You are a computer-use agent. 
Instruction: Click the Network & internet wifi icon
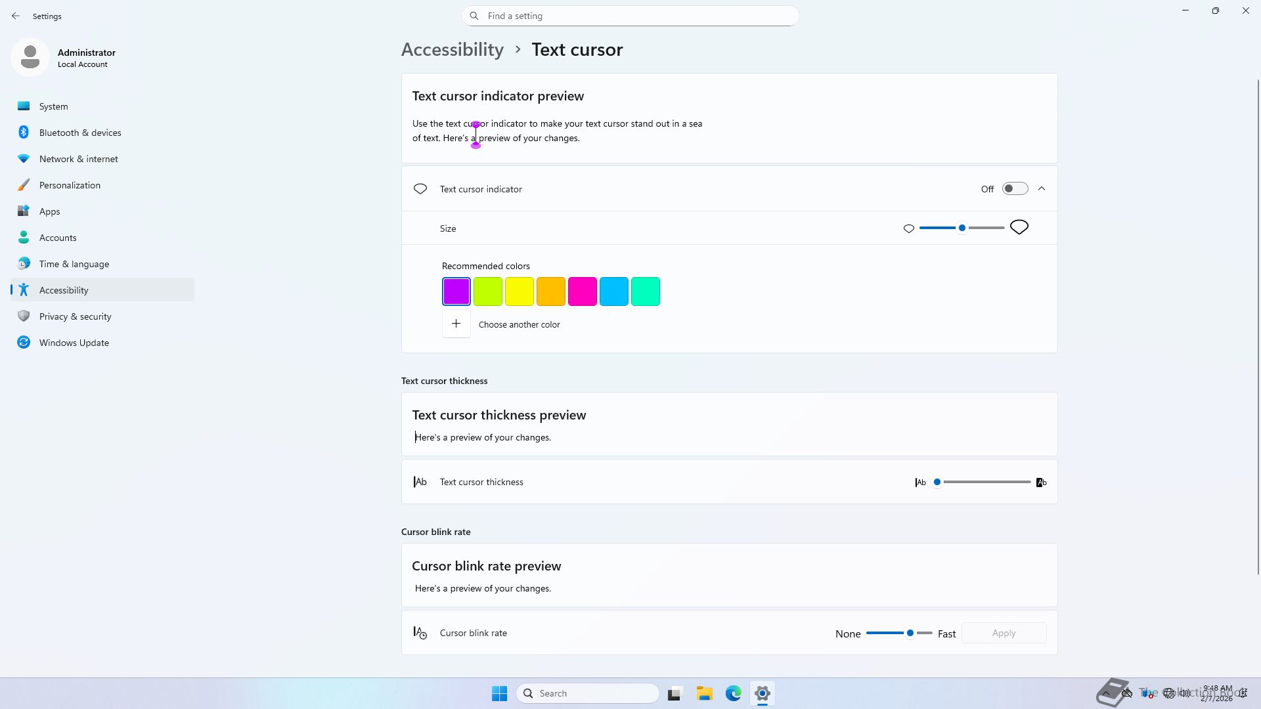click(24, 159)
